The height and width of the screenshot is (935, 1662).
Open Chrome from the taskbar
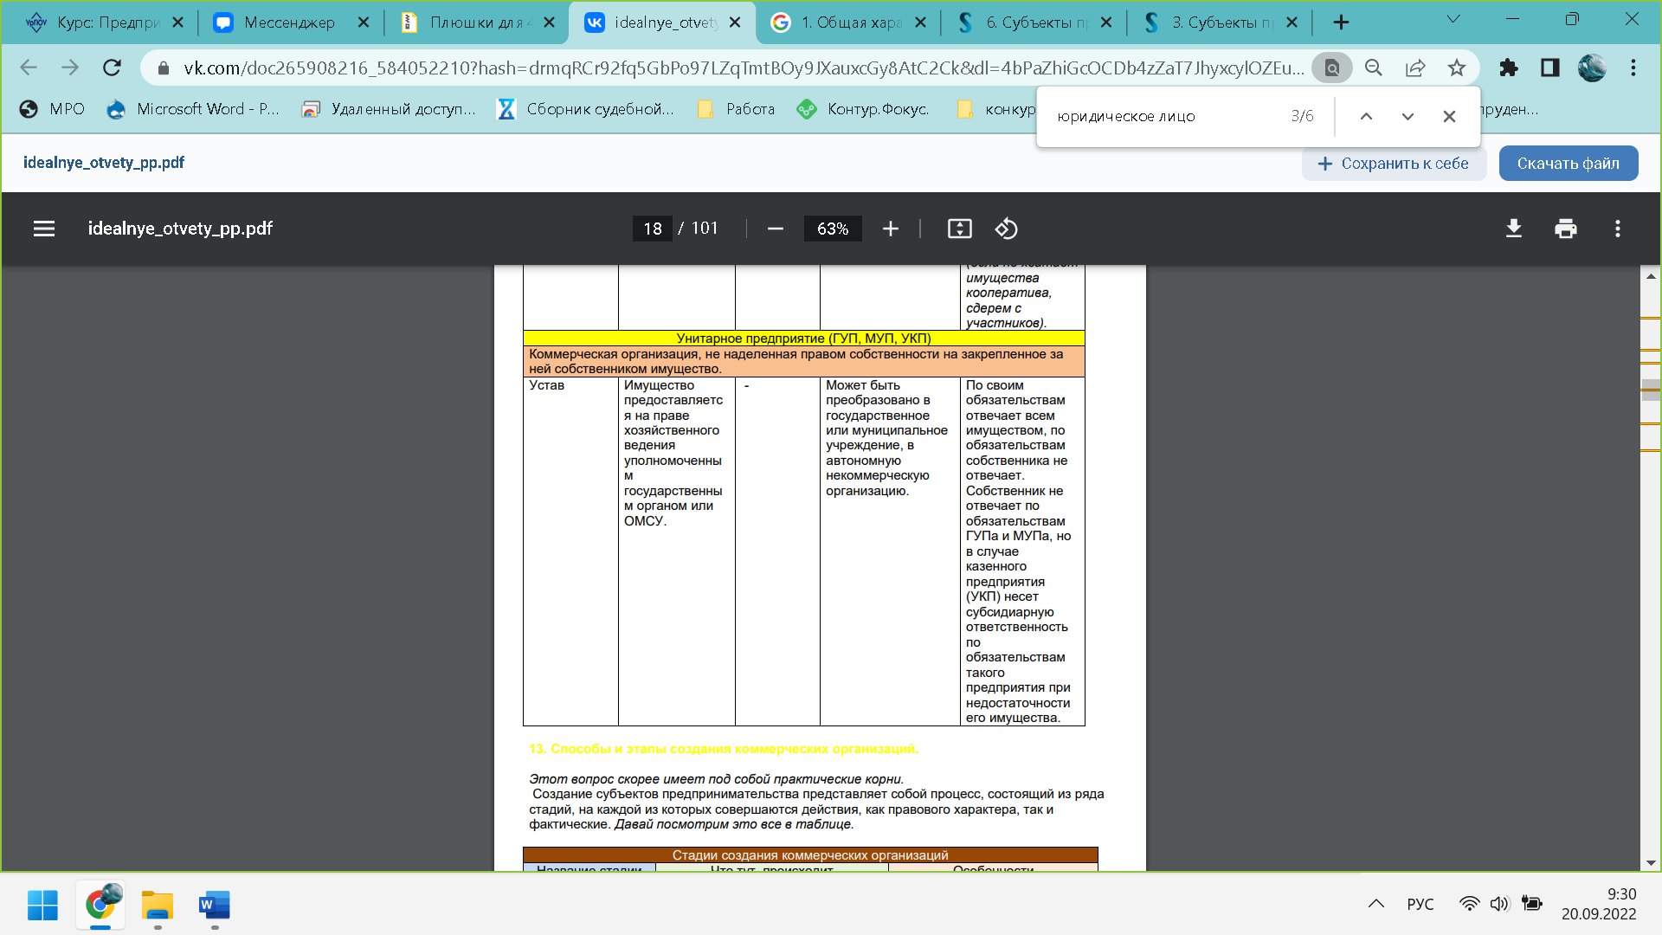coord(101,906)
